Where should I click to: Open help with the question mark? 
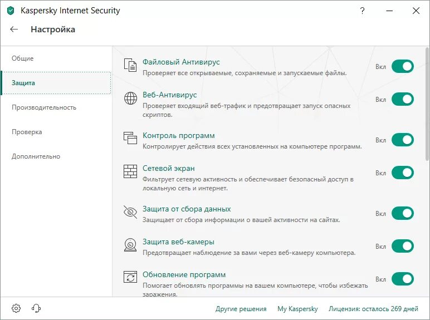363,11
